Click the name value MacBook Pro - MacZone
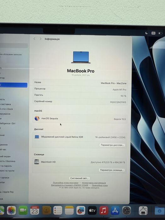Image resolution: width=165 pixels, height=220 pixels. click(114, 83)
